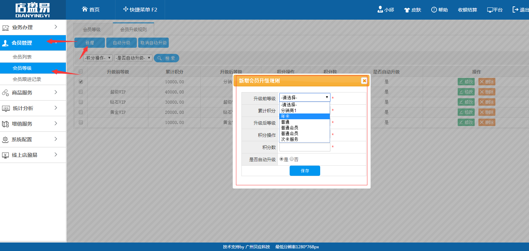Choose 次卡服务 from the dropdown list
The width and height of the screenshot is (529, 251).
point(305,139)
